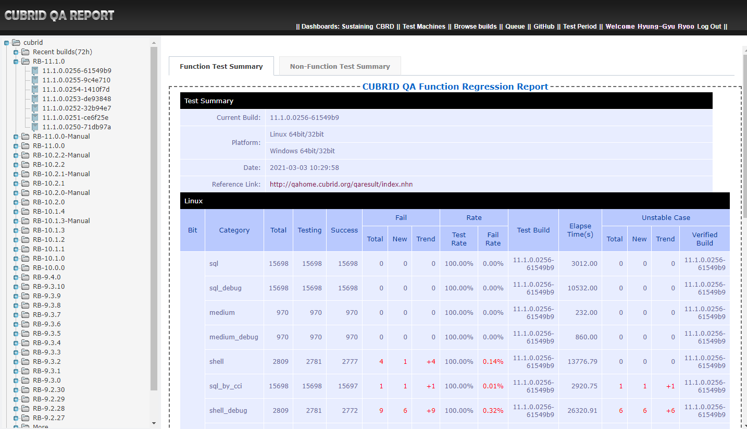The height and width of the screenshot is (429, 747).
Task: Click the folder icon beside RB-9.2.27
Action: coord(25,418)
